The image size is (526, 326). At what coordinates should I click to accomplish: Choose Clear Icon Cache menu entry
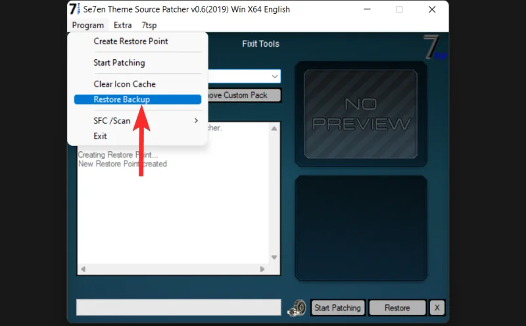pos(124,84)
